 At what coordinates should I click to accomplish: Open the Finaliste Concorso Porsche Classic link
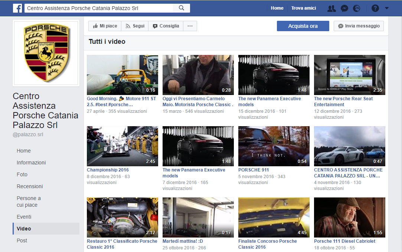[268, 244]
